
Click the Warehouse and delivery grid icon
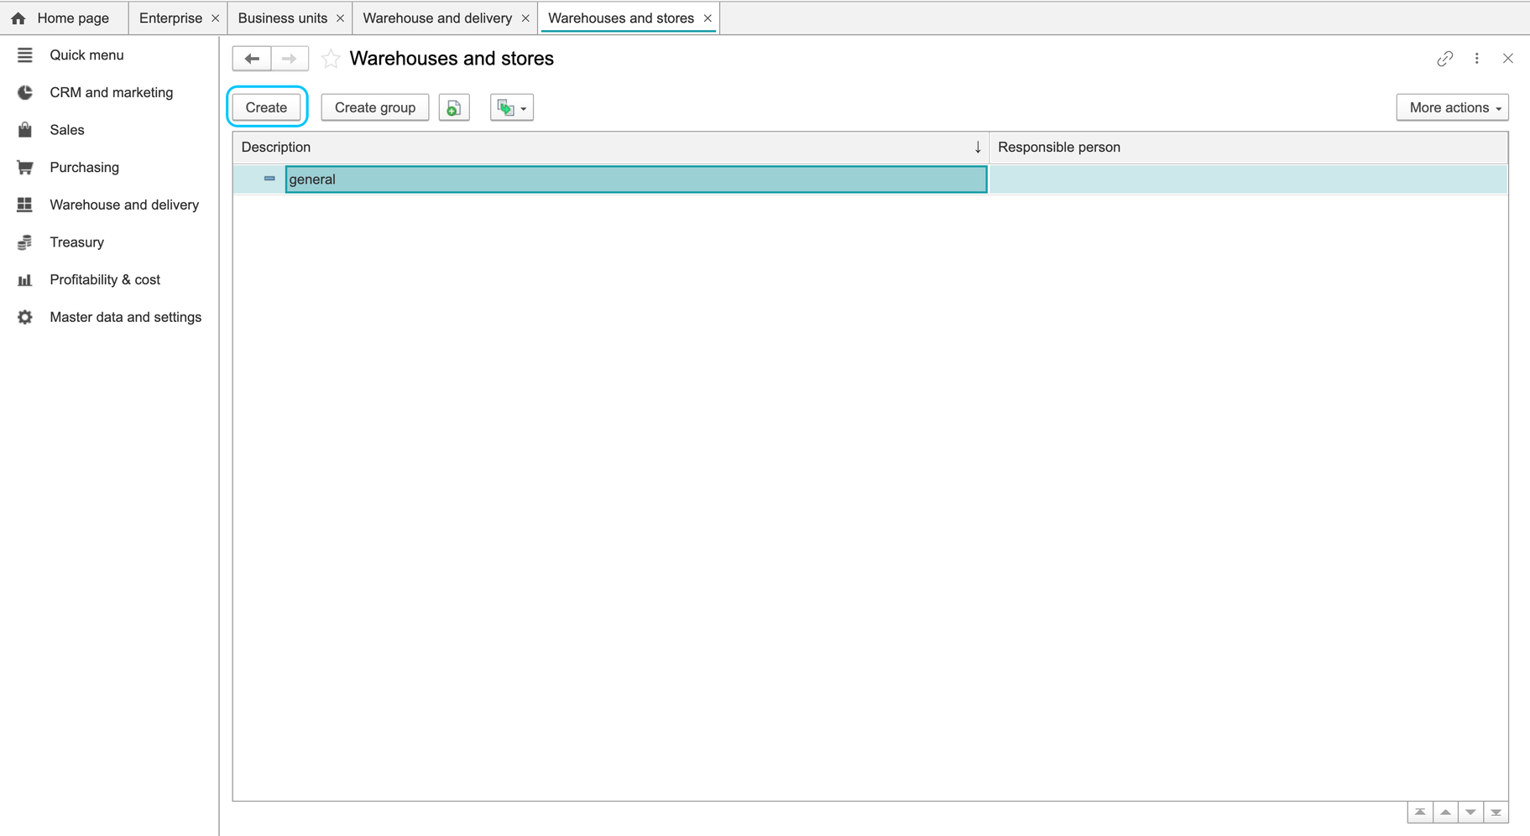click(25, 205)
